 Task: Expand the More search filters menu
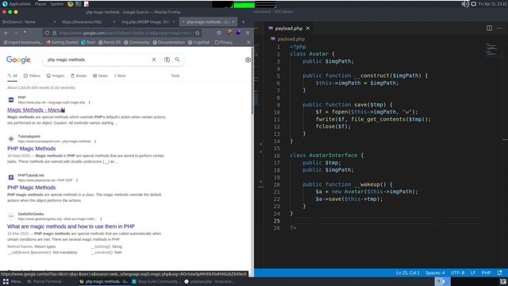click(x=120, y=75)
